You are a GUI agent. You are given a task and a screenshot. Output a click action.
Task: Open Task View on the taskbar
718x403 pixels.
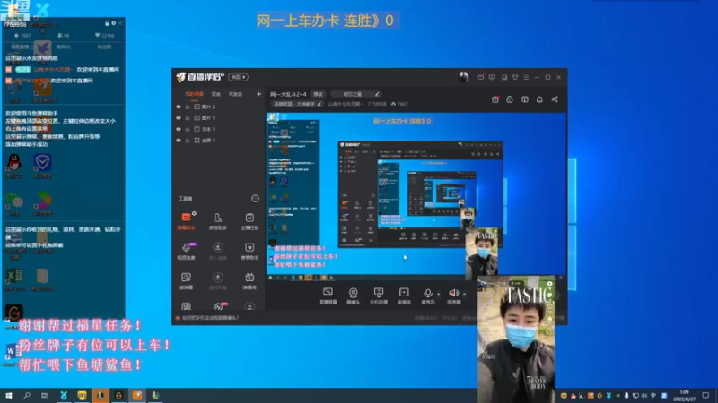pos(44,395)
